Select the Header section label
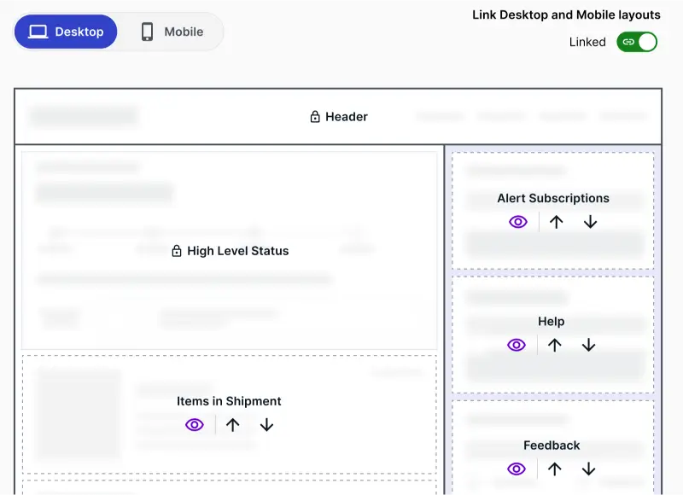 347,117
